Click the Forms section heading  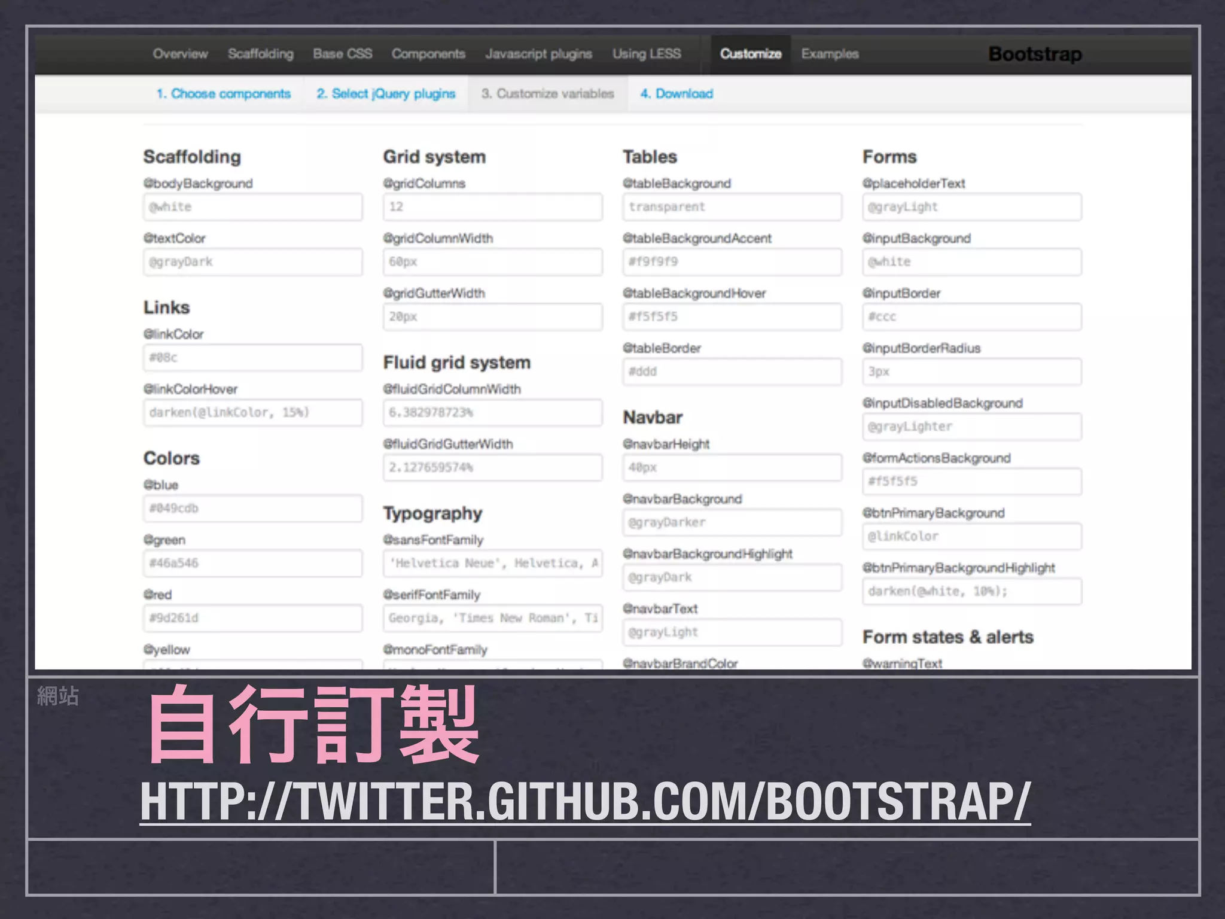click(889, 157)
